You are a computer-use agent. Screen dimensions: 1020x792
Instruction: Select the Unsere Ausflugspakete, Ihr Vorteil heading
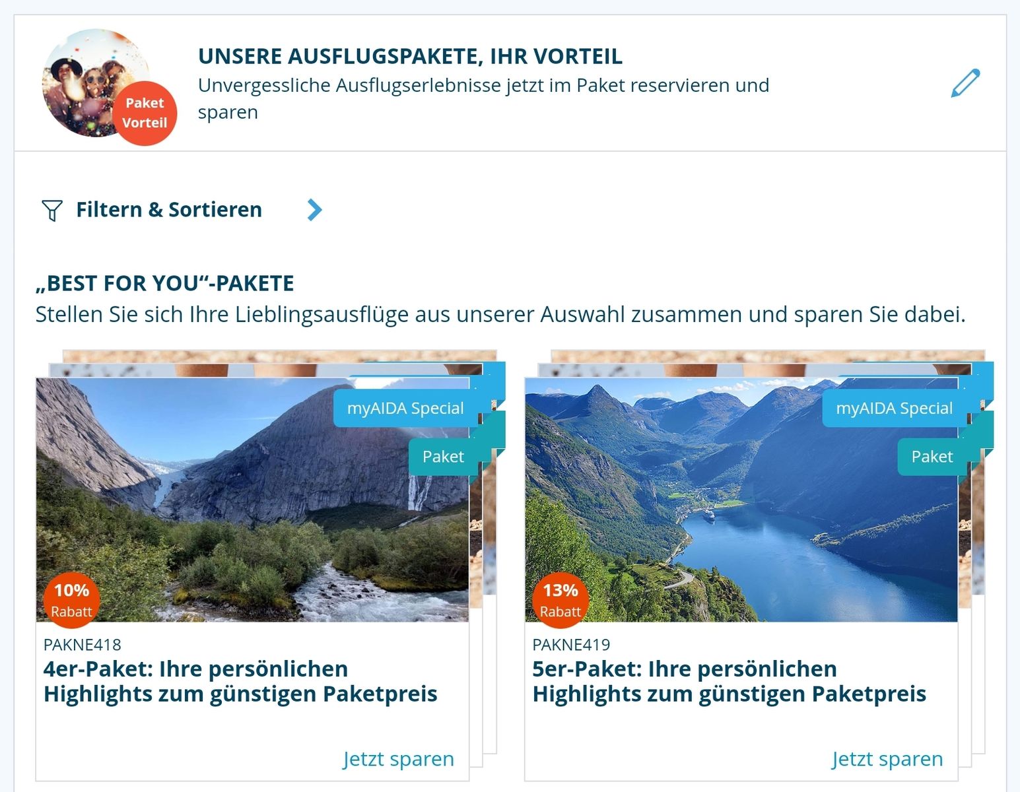[410, 56]
